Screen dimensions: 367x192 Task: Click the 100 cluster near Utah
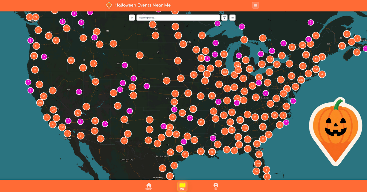coord(95,82)
